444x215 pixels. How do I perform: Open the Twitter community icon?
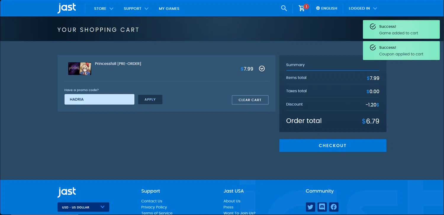(x=310, y=207)
